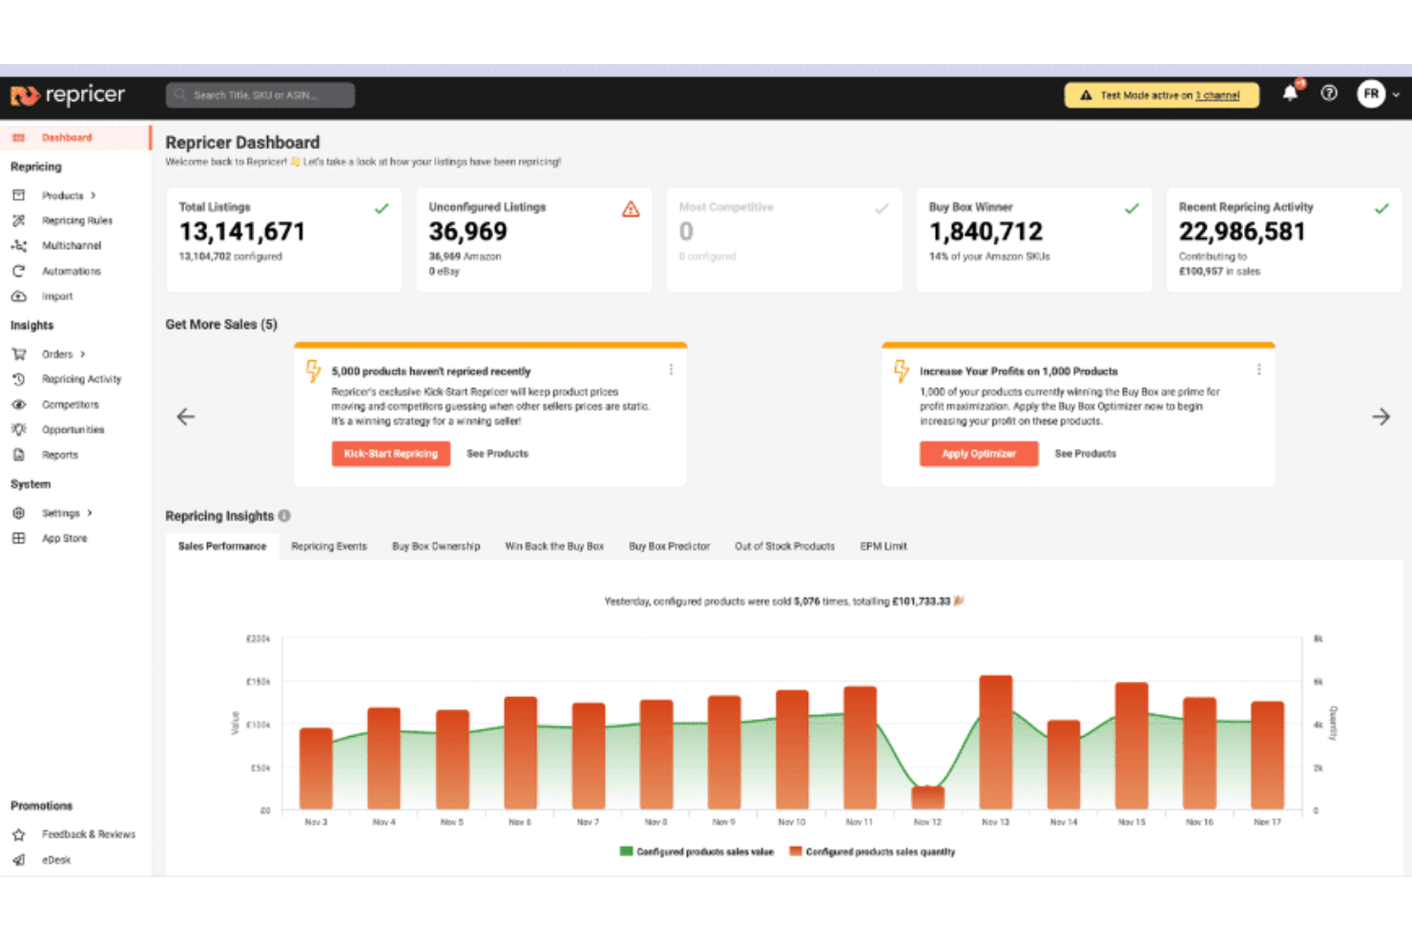Screen dimensions: 1412x941
Task: Click the search Title, SKU or ASIN field
Action: click(260, 94)
